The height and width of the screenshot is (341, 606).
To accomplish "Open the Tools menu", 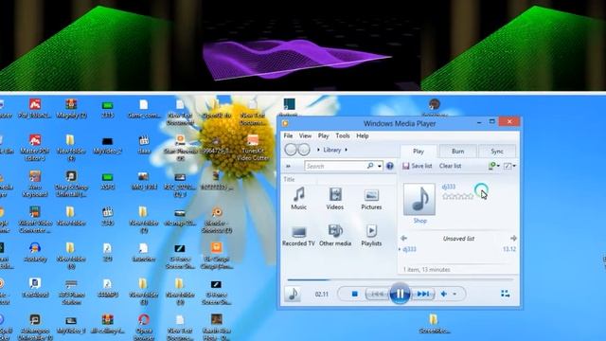I will [x=343, y=135].
